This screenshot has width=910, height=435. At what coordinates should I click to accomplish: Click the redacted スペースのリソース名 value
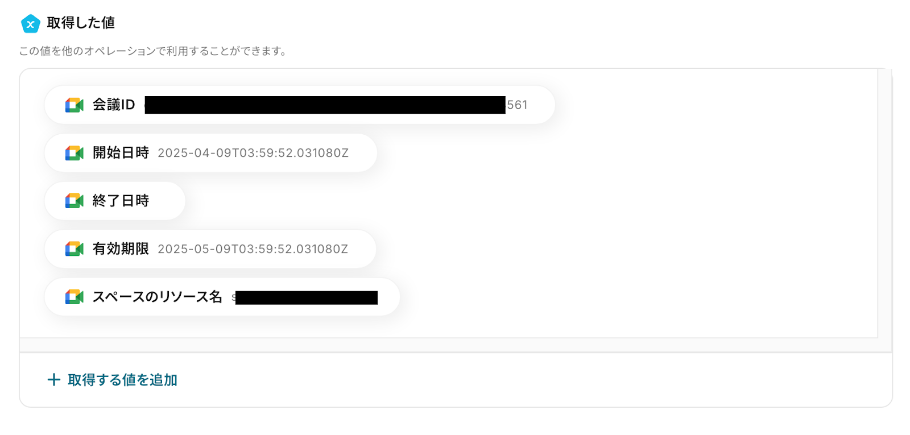[x=306, y=297]
